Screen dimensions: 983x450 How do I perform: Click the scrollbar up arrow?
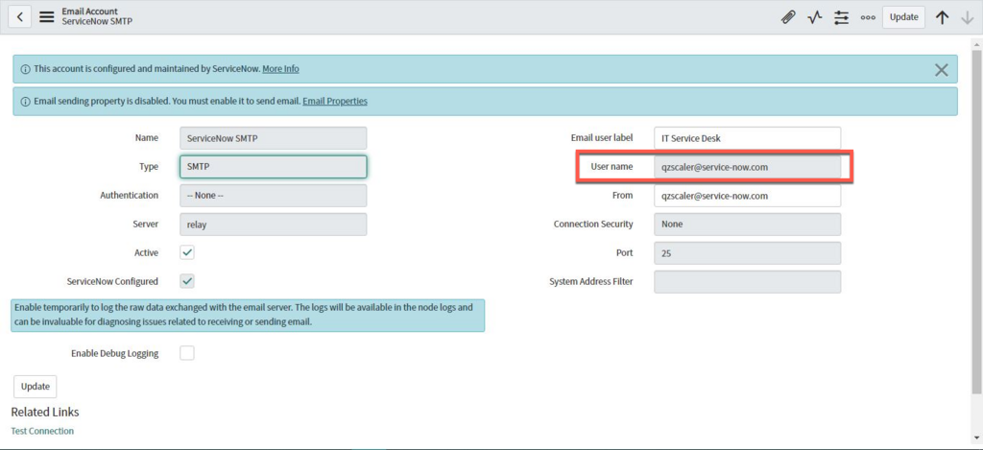click(x=976, y=44)
